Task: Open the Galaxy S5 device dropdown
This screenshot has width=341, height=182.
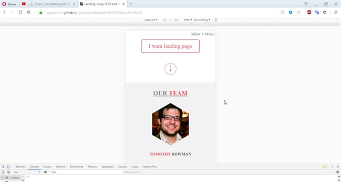Action: (150, 19)
